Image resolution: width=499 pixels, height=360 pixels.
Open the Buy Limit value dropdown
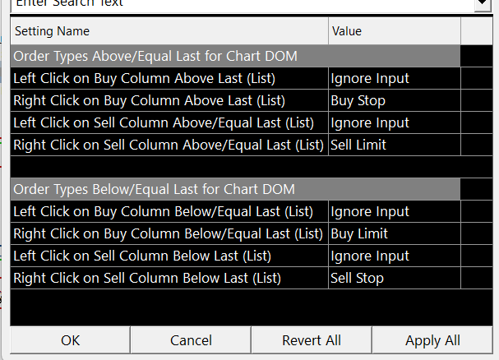point(394,234)
